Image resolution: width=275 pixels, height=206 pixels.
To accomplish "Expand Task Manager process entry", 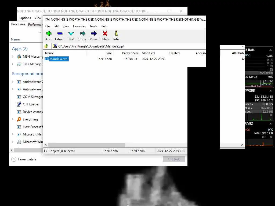I will click(12, 64).
